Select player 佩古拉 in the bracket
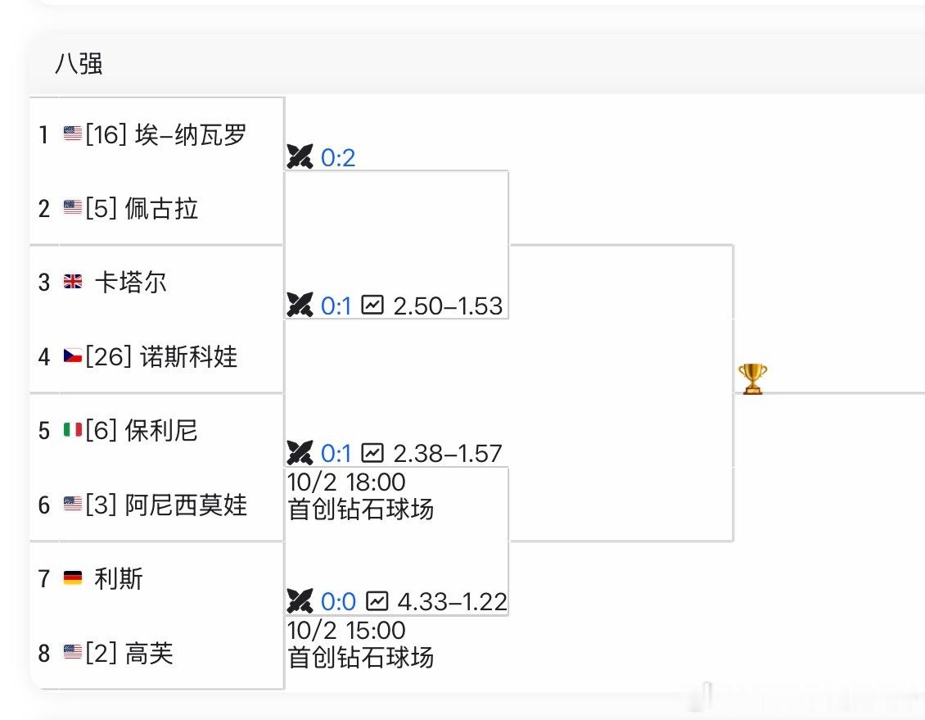 (161, 208)
